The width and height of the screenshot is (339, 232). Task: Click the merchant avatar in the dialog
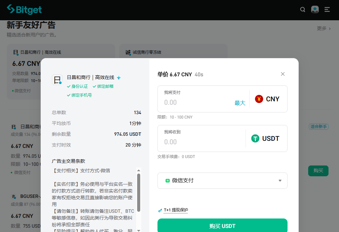click(x=57, y=80)
